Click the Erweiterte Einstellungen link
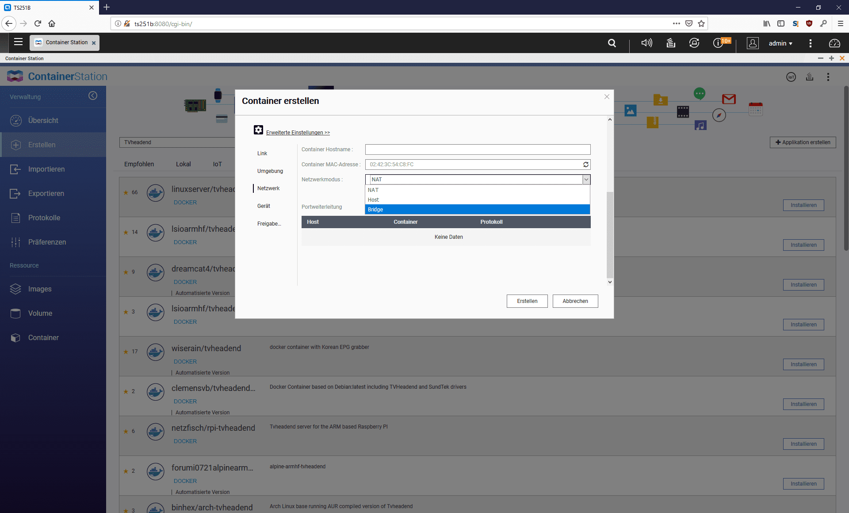Screen dimensions: 849x513 point(298,133)
